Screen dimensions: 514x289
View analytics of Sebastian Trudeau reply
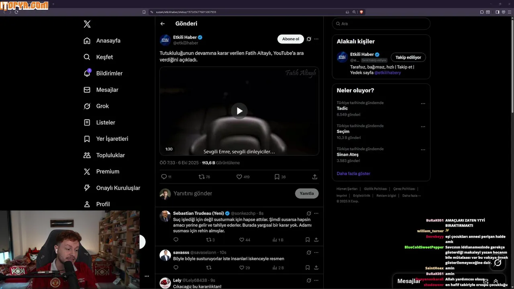click(275, 240)
